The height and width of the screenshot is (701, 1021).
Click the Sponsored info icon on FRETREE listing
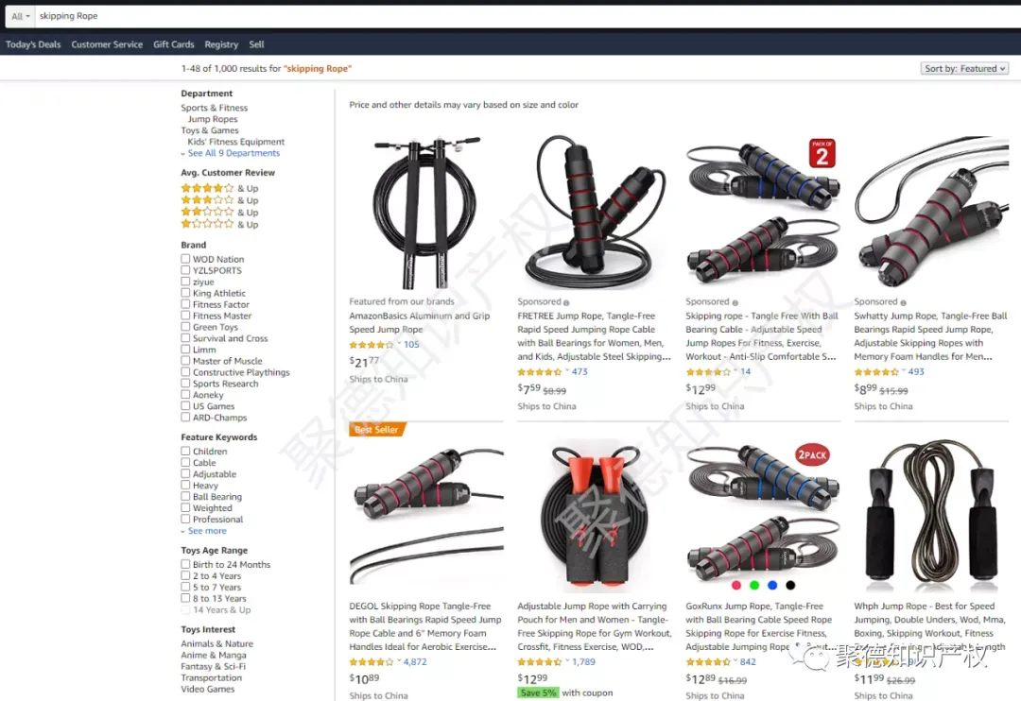[x=566, y=302]
